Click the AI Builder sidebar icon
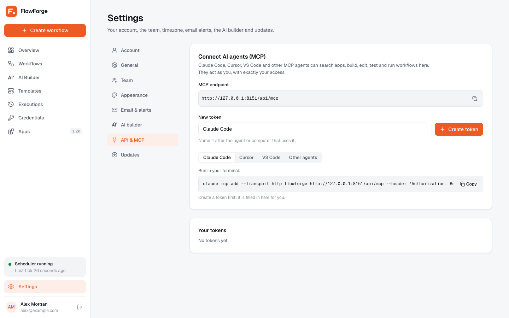 point(11,77)
